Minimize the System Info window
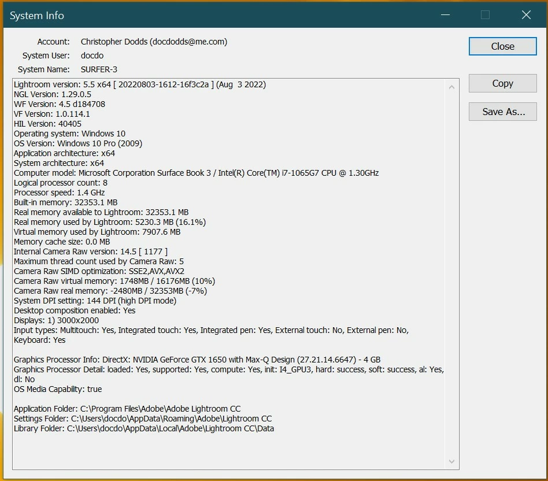The image size is (548, 481). [445, 14]
